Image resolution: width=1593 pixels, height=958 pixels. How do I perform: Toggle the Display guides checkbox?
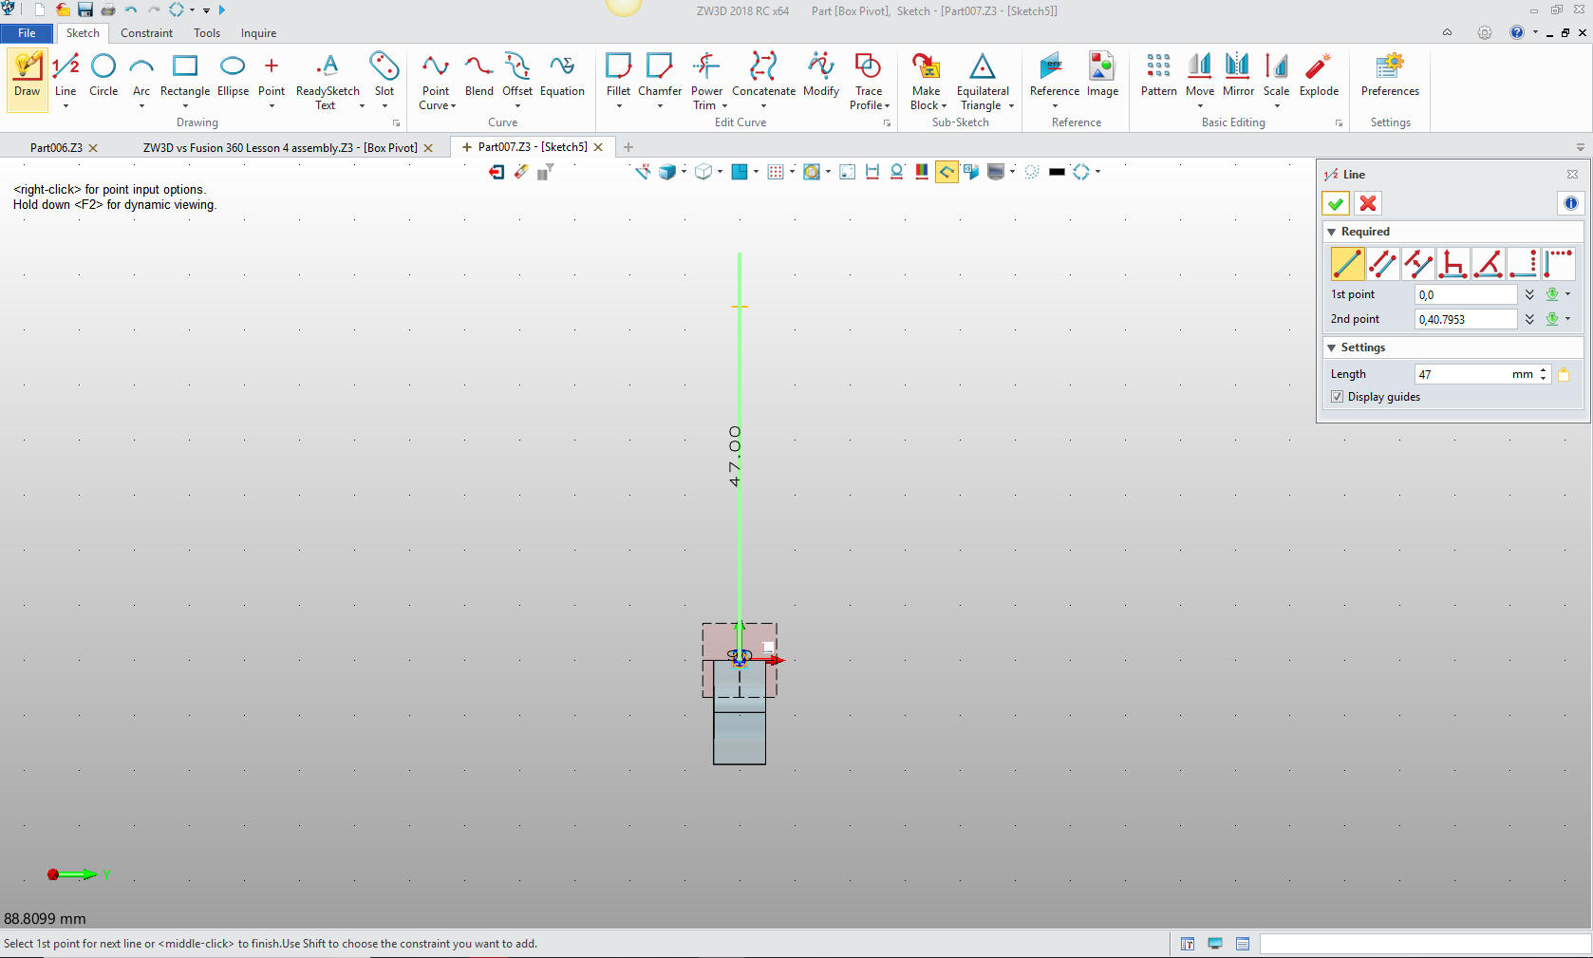[1338, 397]
